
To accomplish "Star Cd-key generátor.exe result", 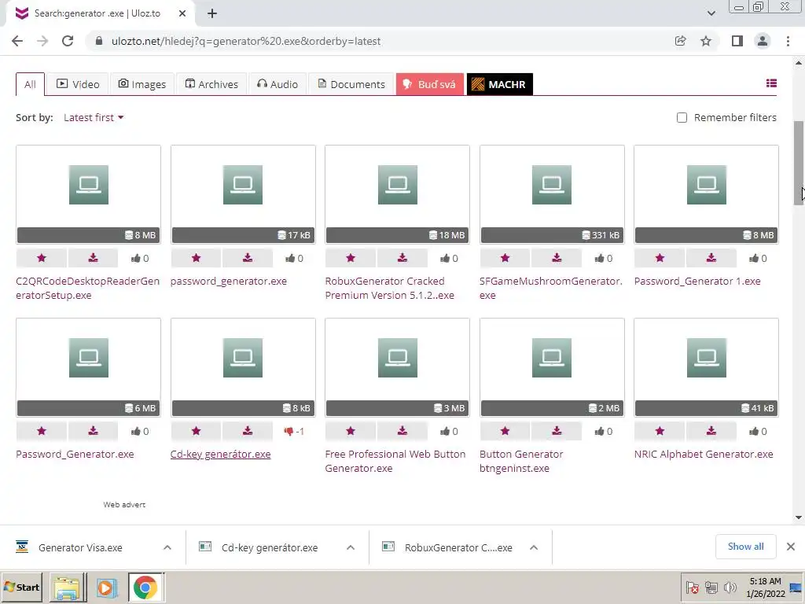I will [x=196, y=432].
